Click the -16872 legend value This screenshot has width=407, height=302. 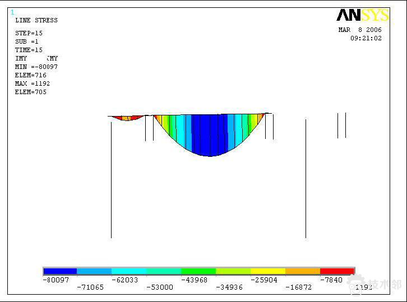click(298, 287)
